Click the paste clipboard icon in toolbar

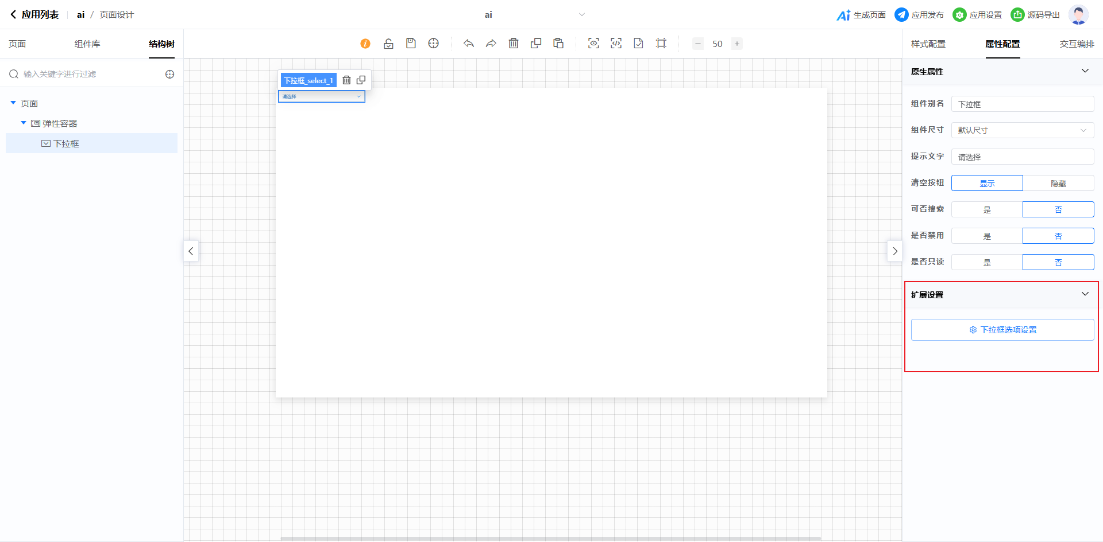pos(558,44)
